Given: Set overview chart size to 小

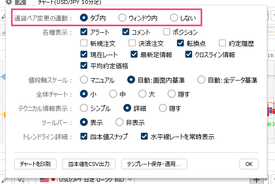Looking at the screenshot, I should click(84, 94).
